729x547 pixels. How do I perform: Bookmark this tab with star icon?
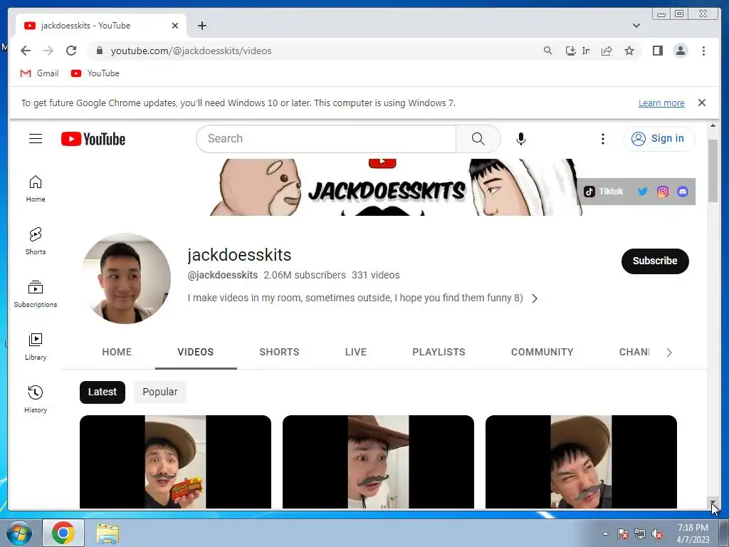(629, 51)
